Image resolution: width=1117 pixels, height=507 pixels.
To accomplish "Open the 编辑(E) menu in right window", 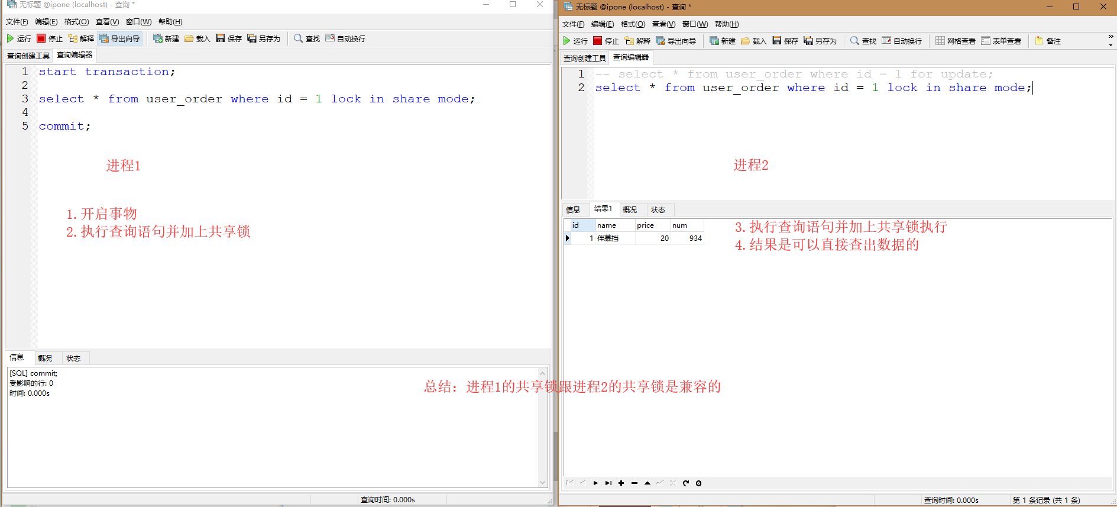I will tap(603, 24).
